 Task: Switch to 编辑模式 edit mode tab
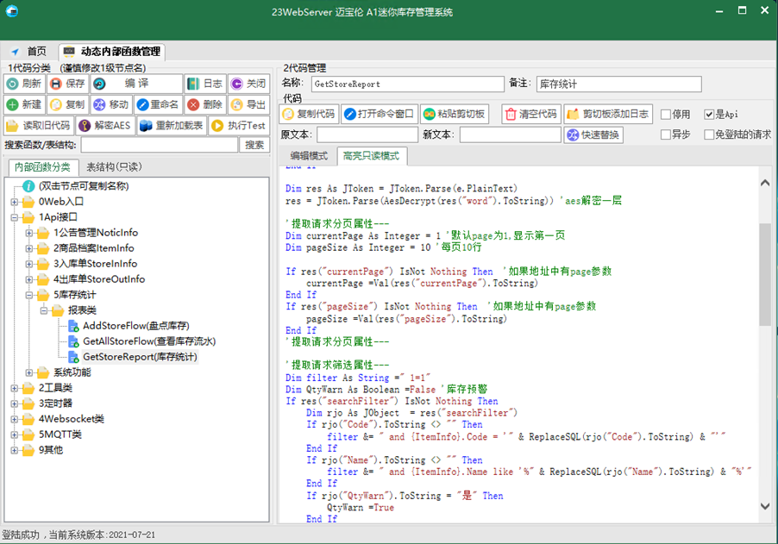click(x=309, y=156)
